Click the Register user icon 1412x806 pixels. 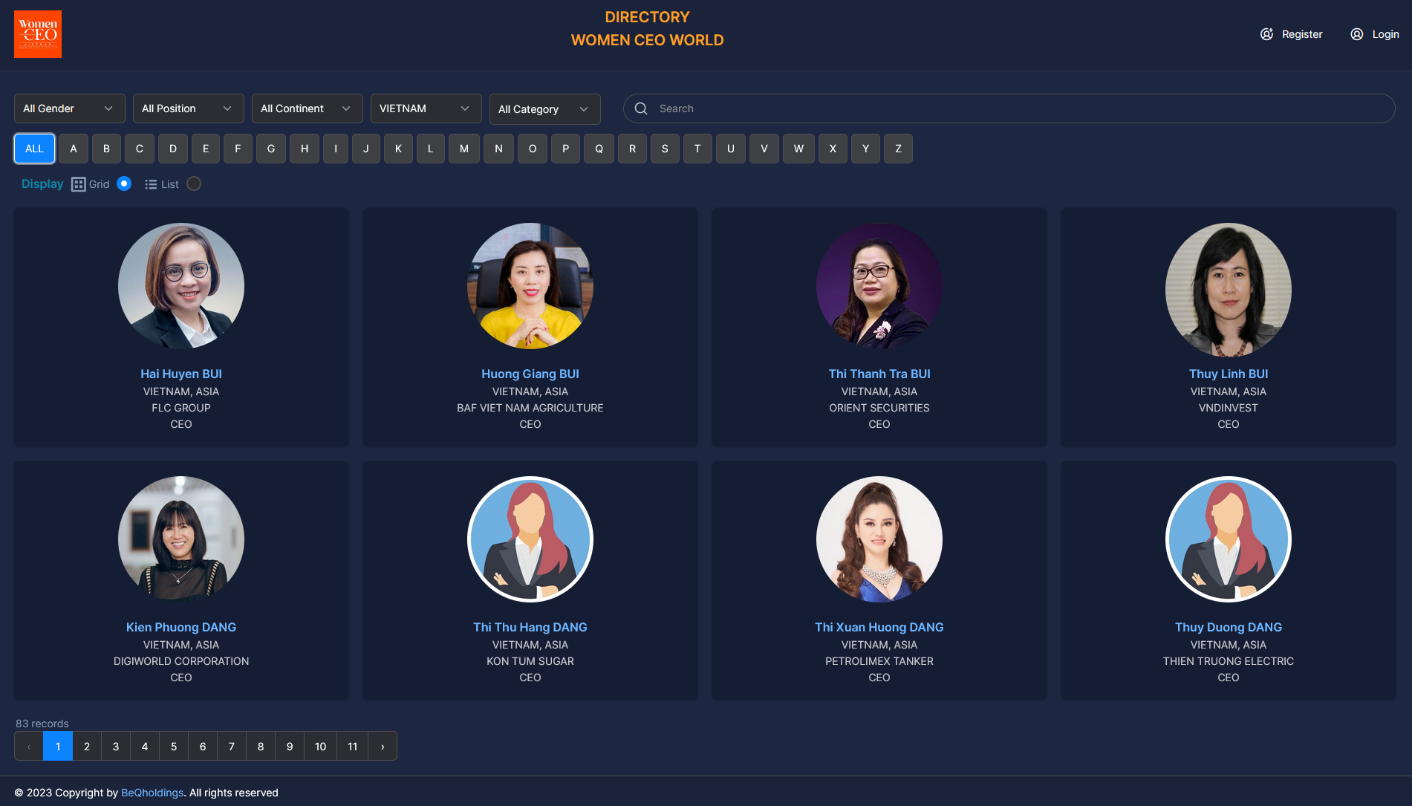click(1266, 34)
